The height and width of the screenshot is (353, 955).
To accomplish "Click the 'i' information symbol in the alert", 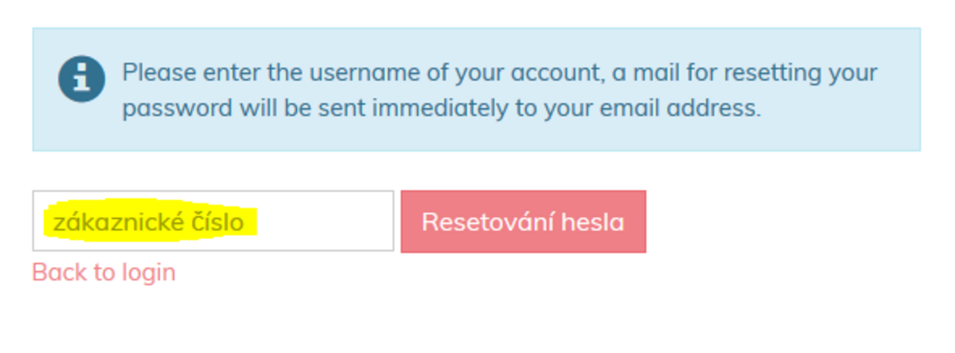I will point(81,79).
